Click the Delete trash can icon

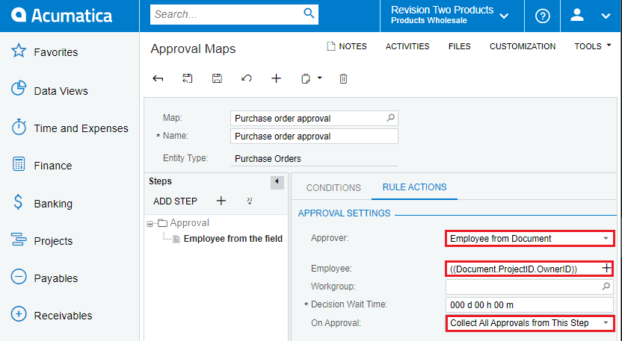pos(344,79)
